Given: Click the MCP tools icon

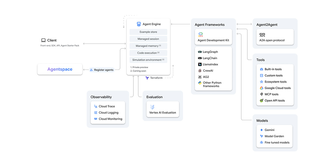Looking at the screenshot, I should [x=262, y=94].
